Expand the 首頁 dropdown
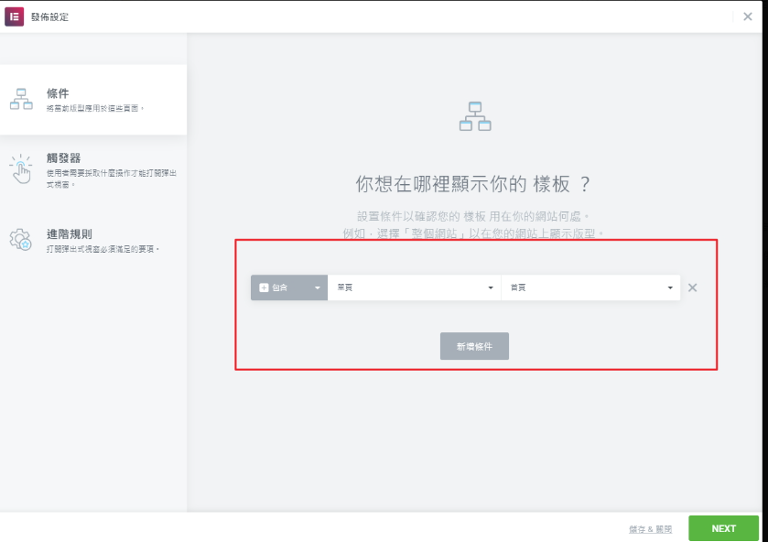Viewport: 768px width, 542px height. point(670,287)
